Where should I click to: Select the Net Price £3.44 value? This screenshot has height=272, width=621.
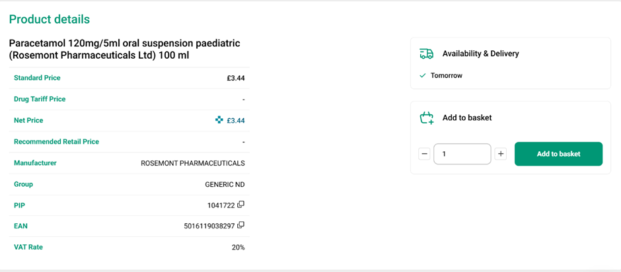[236, 121]
